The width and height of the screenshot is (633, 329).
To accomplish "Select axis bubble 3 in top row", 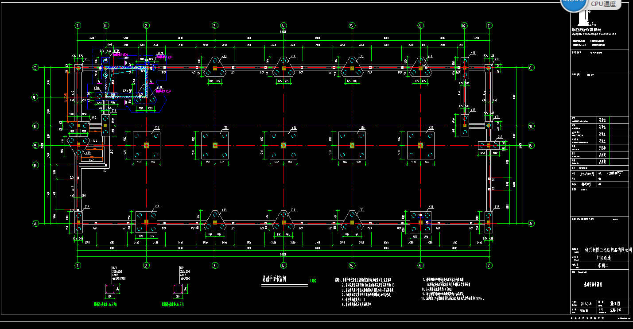I will pyautogui.click(x=214, y=26).
